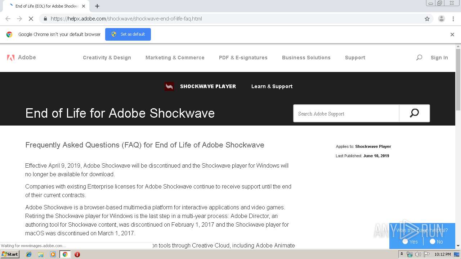
Task: Open the SHOCKWAVE PLAYER link
Action: point(208,86)
